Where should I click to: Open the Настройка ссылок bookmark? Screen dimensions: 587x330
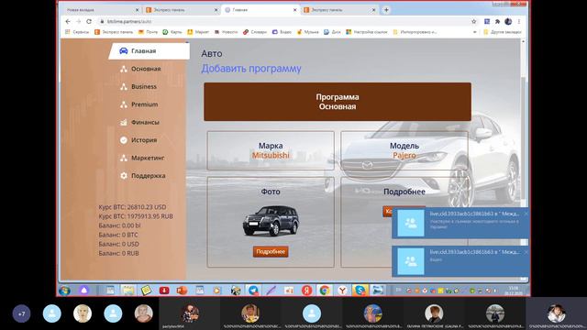(x=367, y=32)
